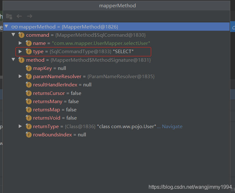Select the returnsCursor = false row
The image size is (235, 193).
[x=116, y=93]
